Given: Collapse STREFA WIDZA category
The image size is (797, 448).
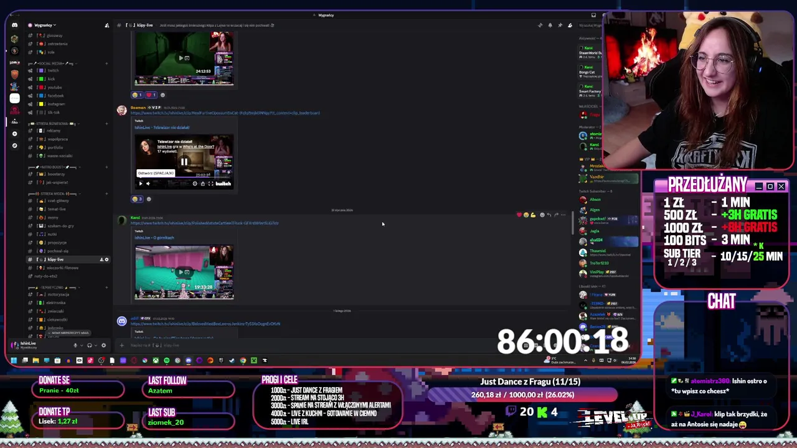Looking at the screenshot, I should pos(53,194).
